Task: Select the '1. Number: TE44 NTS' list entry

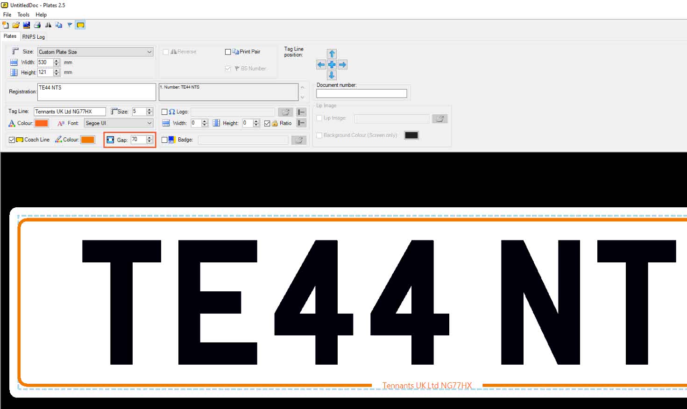Action: pyautogui.click(x=180, y=87)
